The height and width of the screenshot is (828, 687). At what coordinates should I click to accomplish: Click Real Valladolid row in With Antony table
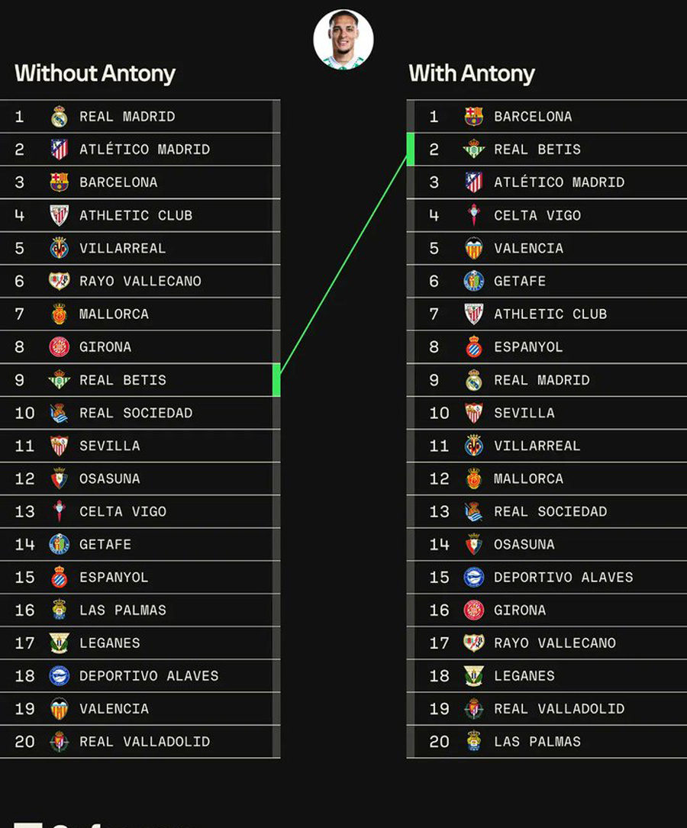click(x=547, y=709)
